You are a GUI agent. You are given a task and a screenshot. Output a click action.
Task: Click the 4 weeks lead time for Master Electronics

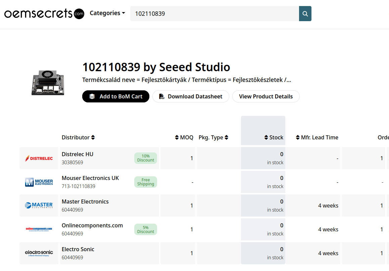point(328,206)
